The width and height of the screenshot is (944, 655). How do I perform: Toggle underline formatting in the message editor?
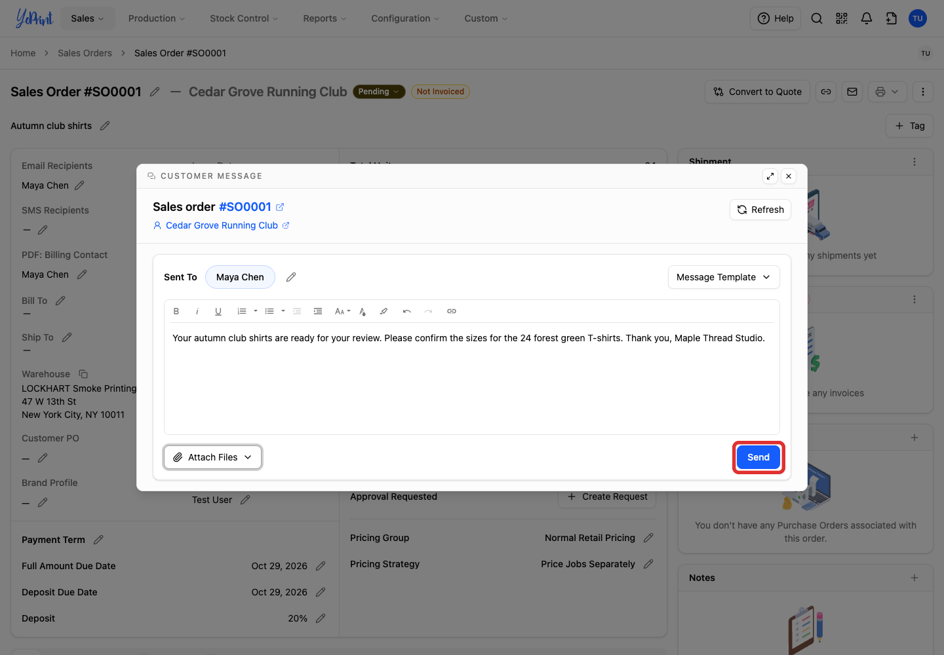coord(218,311)
